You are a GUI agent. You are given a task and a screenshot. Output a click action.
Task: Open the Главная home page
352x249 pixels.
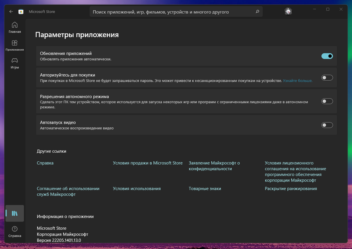click(15, 27)
